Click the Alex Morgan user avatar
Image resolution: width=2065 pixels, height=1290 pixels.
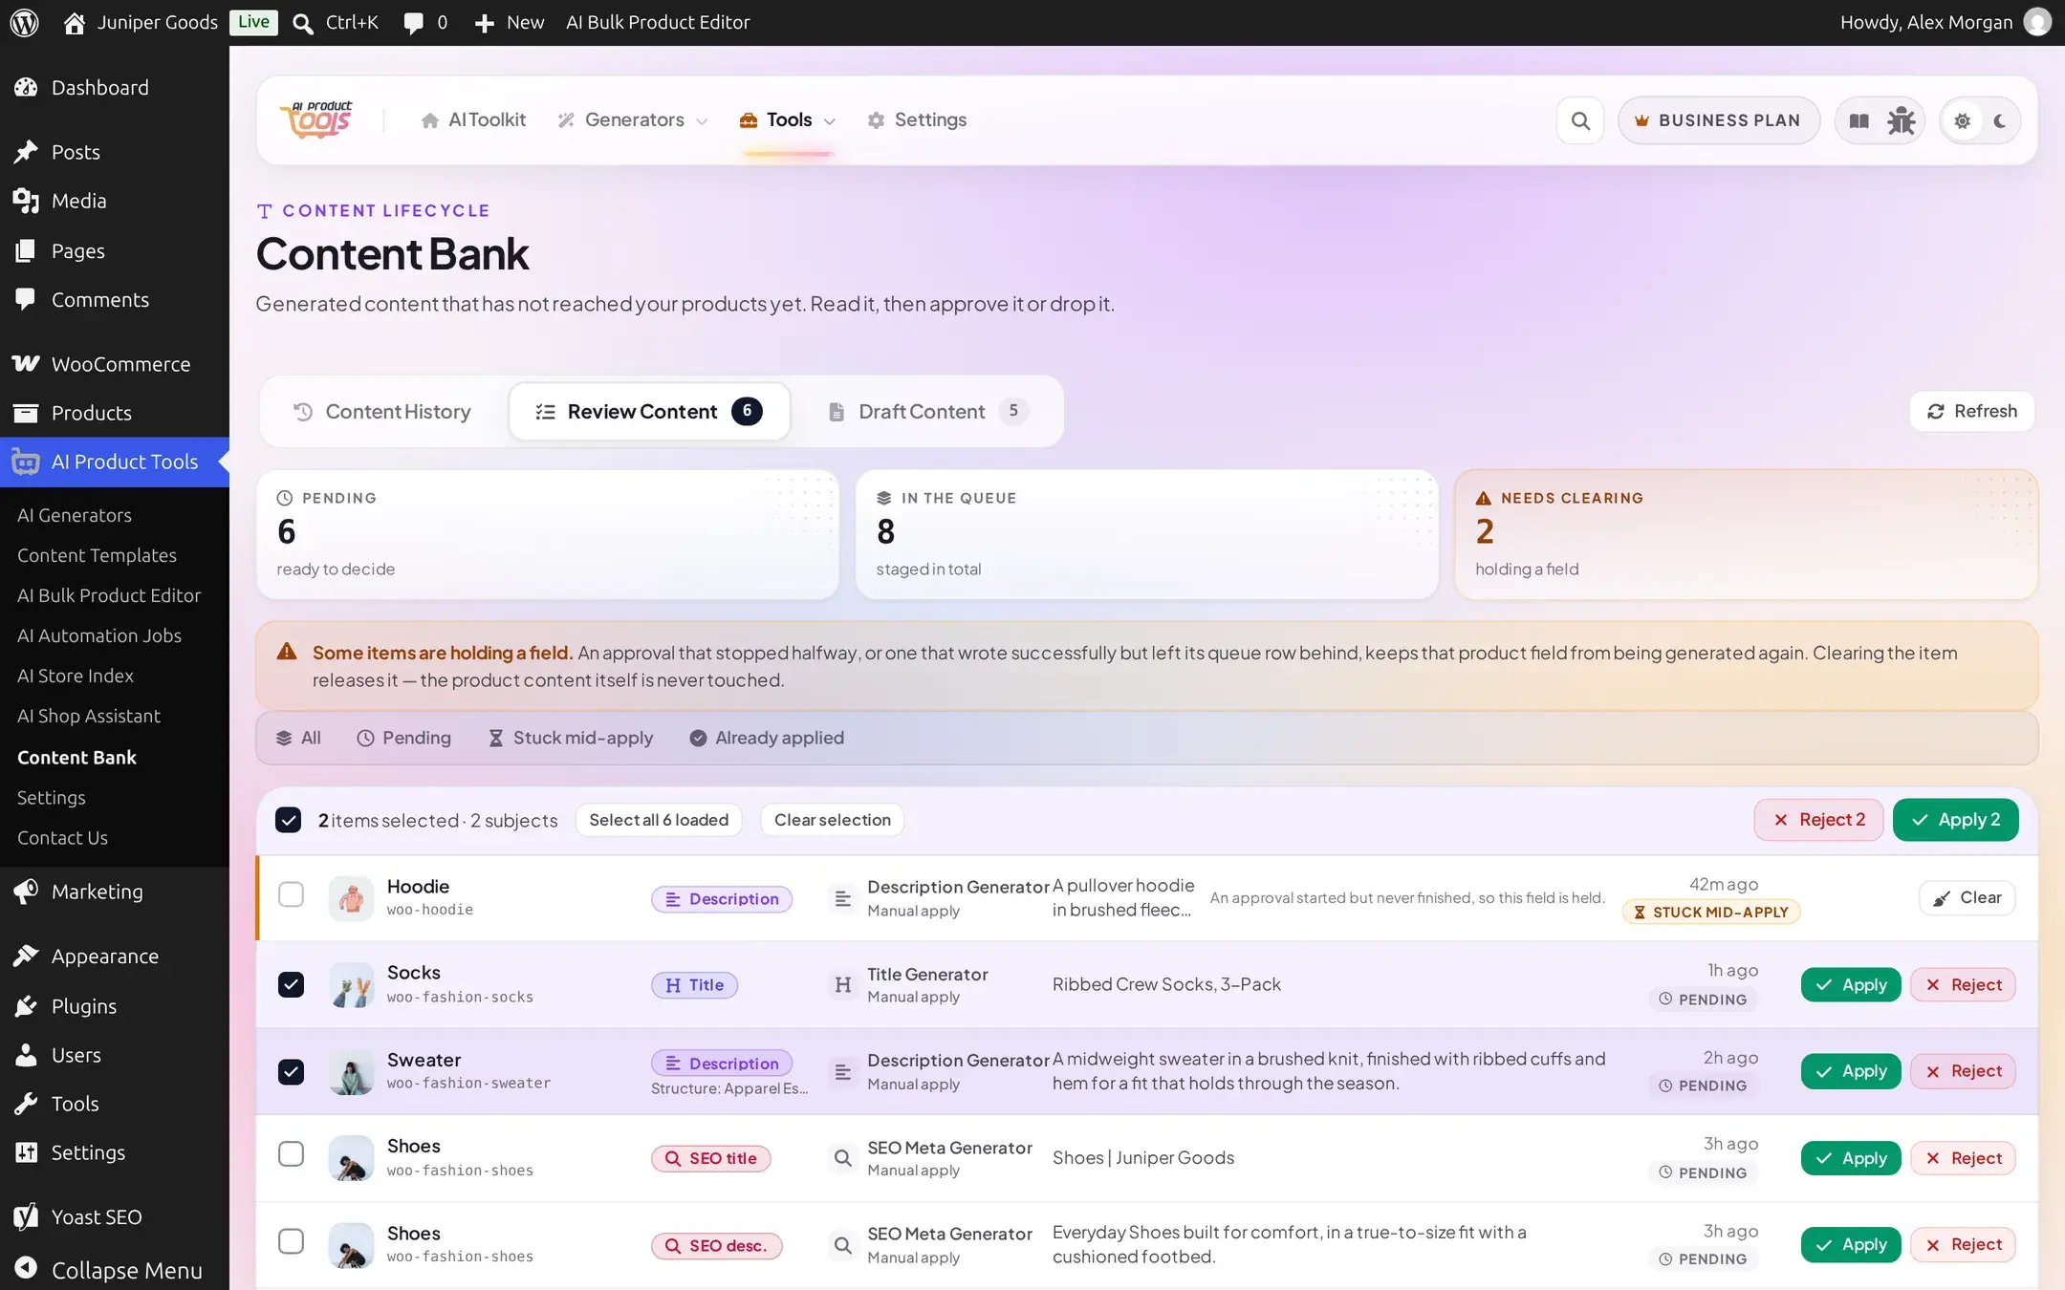click(x=2037, y=22)
